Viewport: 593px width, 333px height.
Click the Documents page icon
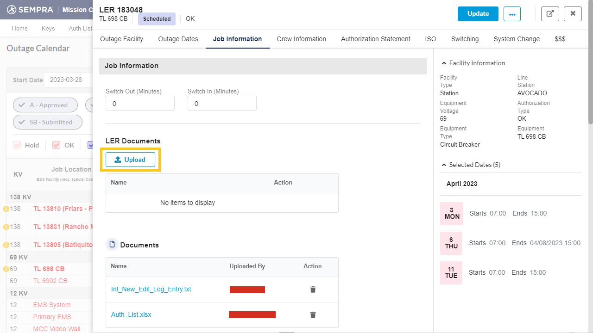(112, 245)
